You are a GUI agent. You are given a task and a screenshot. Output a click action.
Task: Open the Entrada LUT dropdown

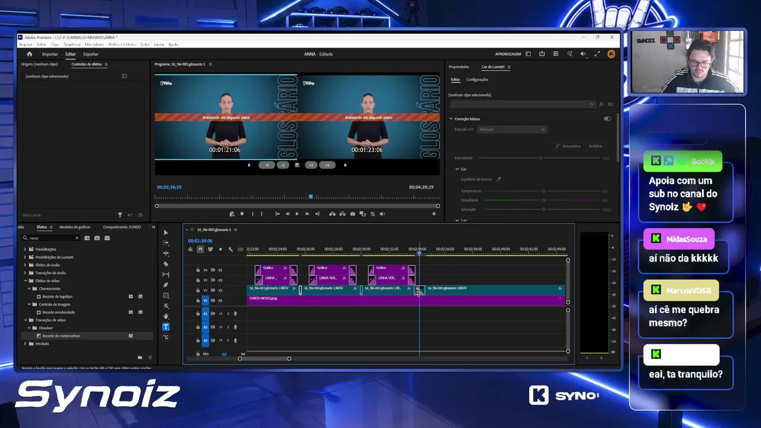pyautogui.click(x=512, y=130)
